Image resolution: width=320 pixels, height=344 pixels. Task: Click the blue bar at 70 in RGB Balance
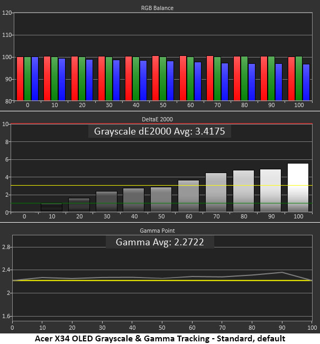pos(225,82)
